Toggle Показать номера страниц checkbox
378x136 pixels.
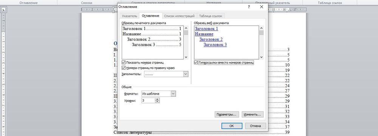coord(124,62)
